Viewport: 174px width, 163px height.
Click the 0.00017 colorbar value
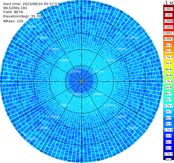169,33
